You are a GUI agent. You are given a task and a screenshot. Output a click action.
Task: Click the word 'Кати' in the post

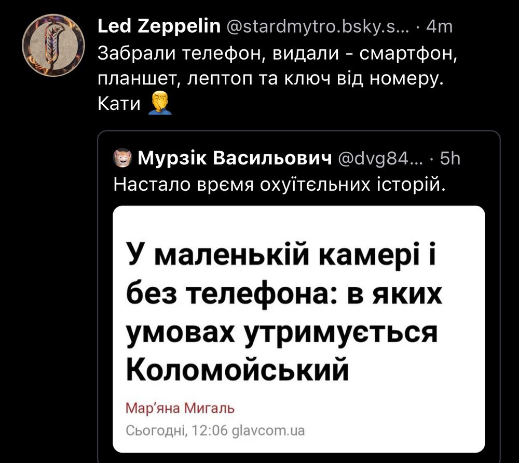[119, 104]
